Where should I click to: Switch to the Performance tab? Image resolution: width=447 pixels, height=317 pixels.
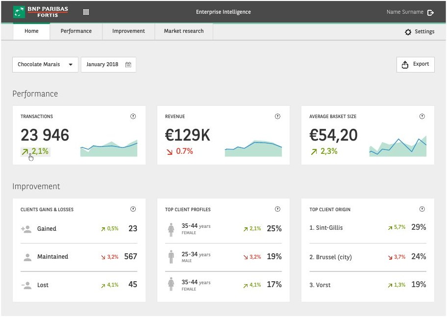point(76,31)
